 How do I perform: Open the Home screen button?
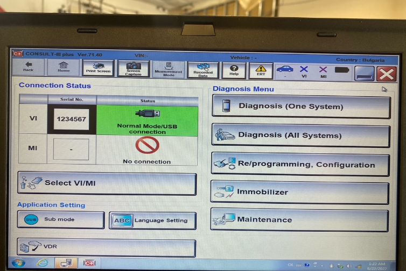pyautogui.click(x=64, y=67)
